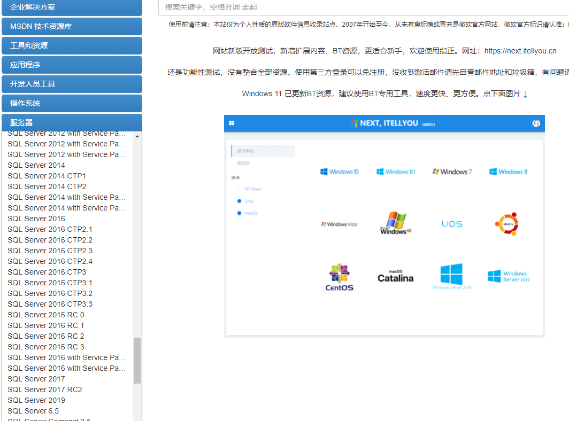Click the https://next.itellyou.cn address text
This screenshot has width=569, height=421.
point(520,51)
